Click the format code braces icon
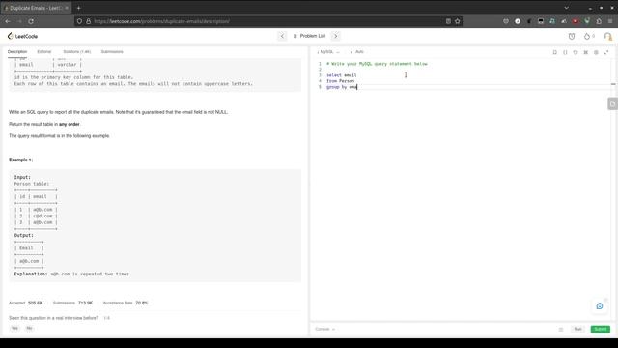This screenshot has width=618, height=348. click(565, 52)
